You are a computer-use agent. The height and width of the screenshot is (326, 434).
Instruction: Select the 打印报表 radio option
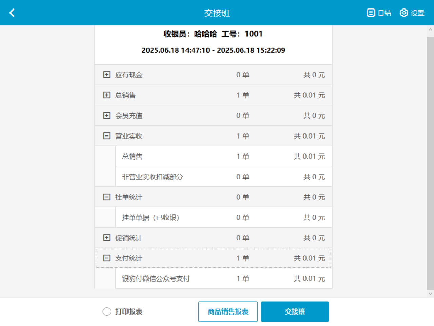[106, 311]
